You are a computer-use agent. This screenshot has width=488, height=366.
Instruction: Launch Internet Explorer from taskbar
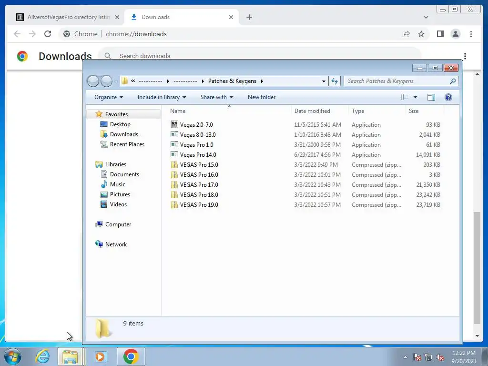42,356
